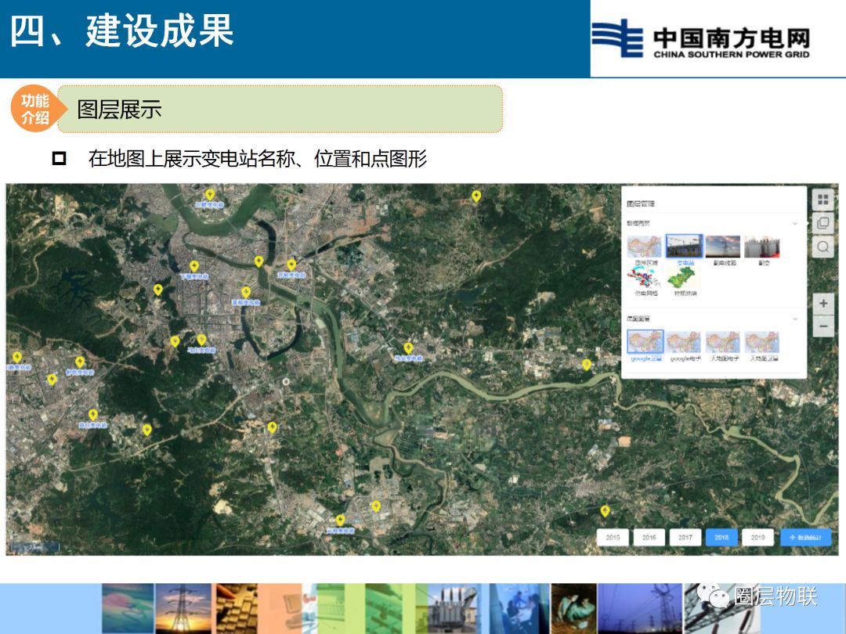Collapse the basemap layer group chevron

point(794,319)
